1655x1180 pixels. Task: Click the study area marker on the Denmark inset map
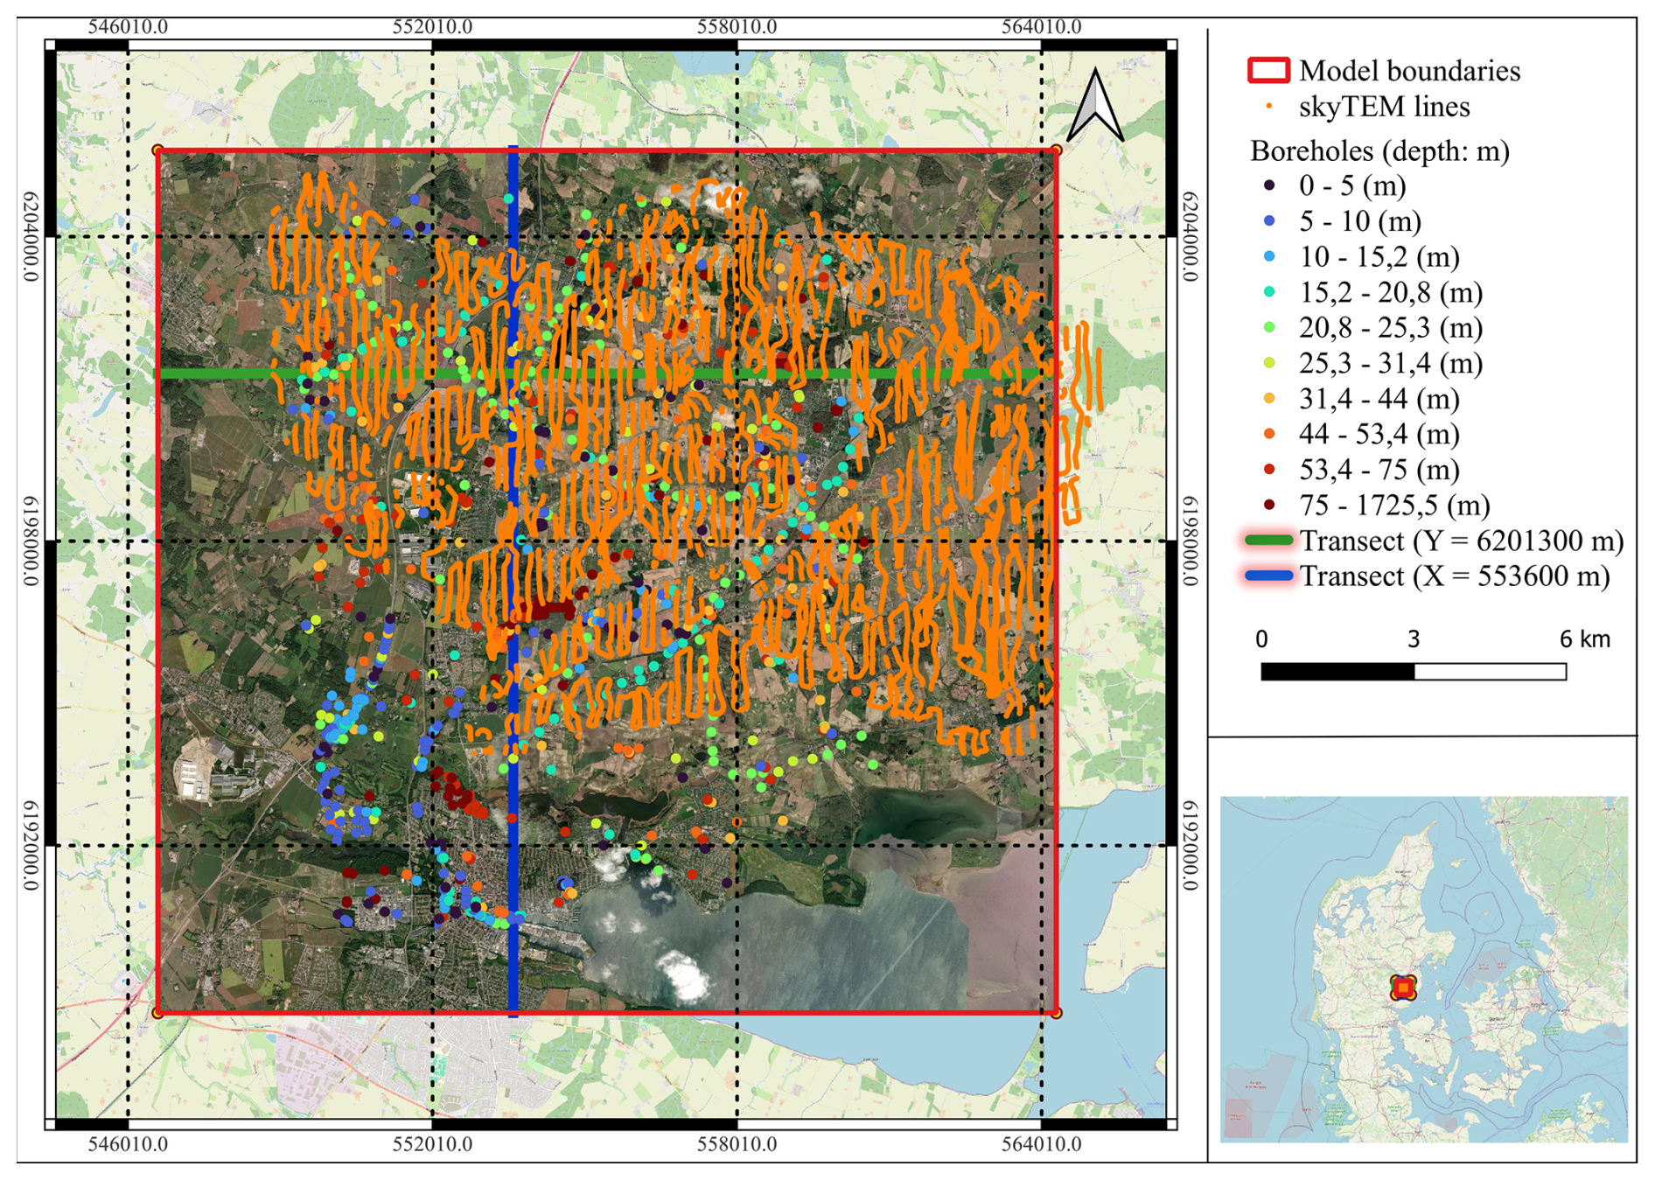[x=1403, y=988]
